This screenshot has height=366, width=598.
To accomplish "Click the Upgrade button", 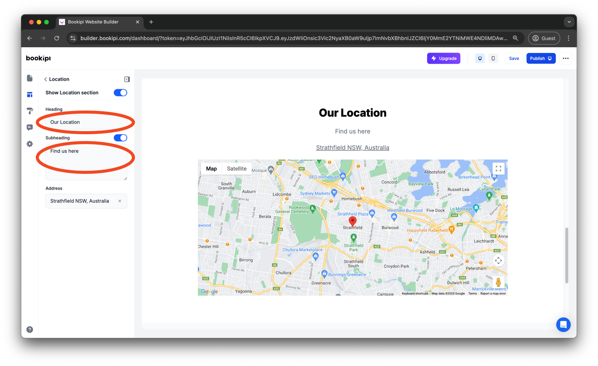I will coord(444,58).
